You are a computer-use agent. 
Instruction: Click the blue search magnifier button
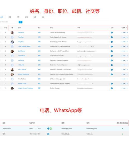(20, 22)
